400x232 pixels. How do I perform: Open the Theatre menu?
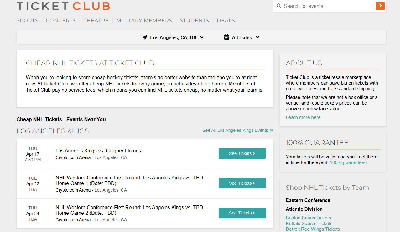click(x=96, y=21)
